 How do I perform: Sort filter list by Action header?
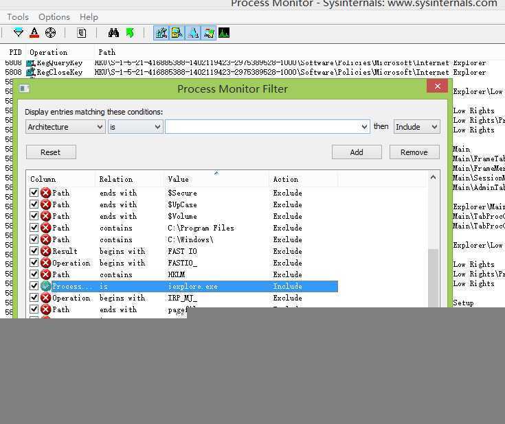pos(304,179)
